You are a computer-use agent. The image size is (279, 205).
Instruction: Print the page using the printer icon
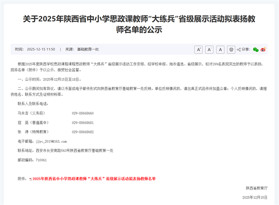tap(231, 49)
